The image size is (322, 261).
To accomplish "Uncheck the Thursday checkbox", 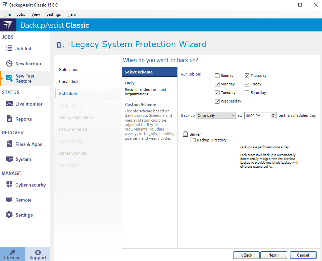I will coord(247,75).
